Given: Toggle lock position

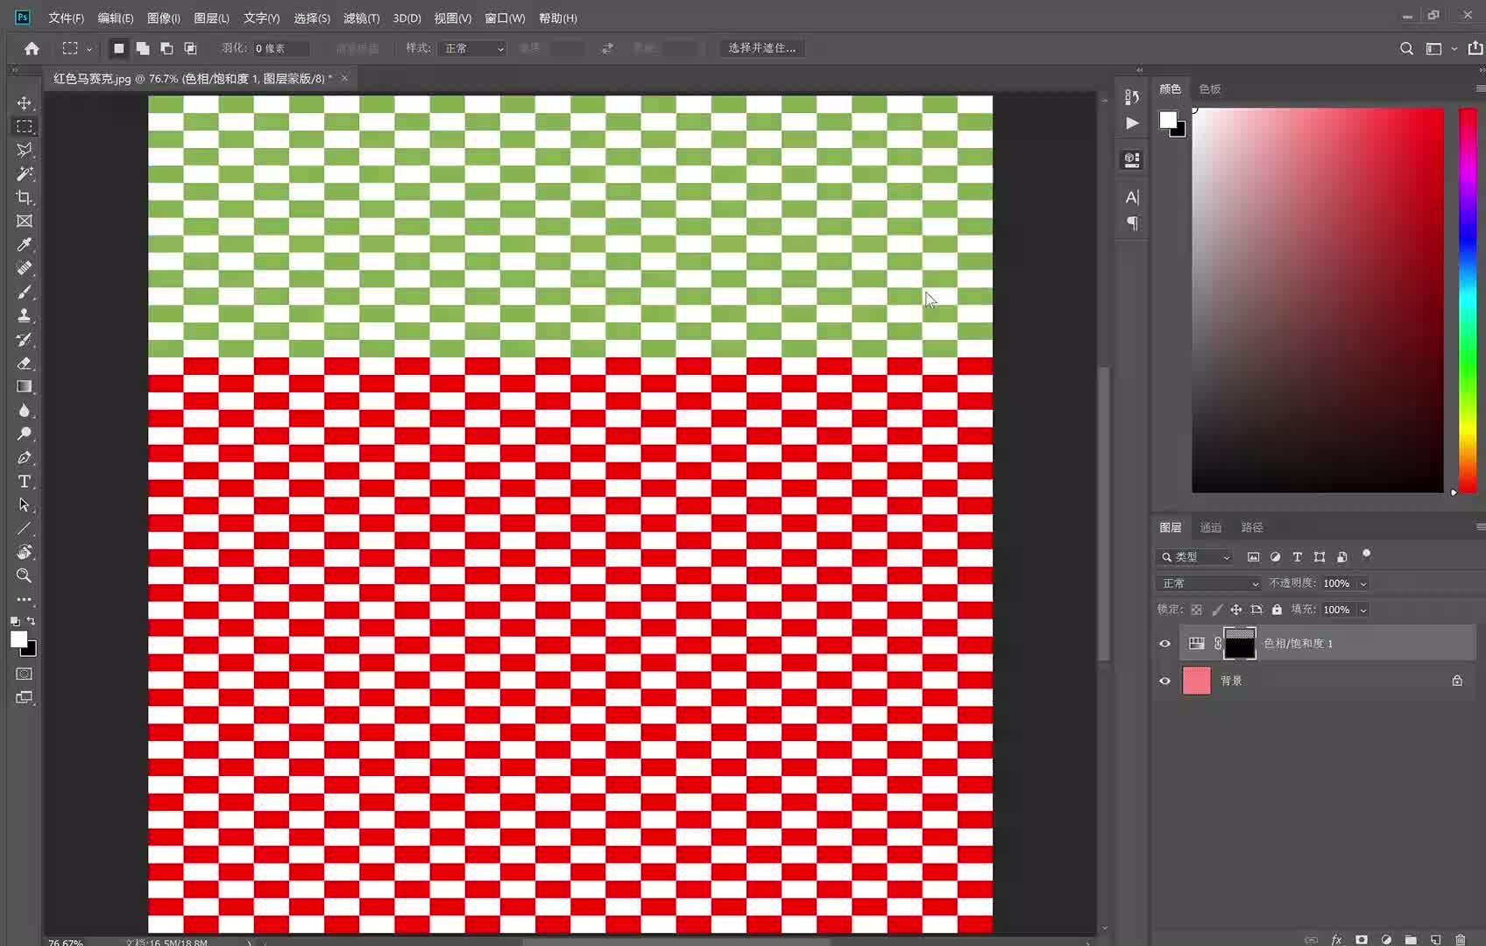Looking at the screenshot, I should tap(1236, 610).
